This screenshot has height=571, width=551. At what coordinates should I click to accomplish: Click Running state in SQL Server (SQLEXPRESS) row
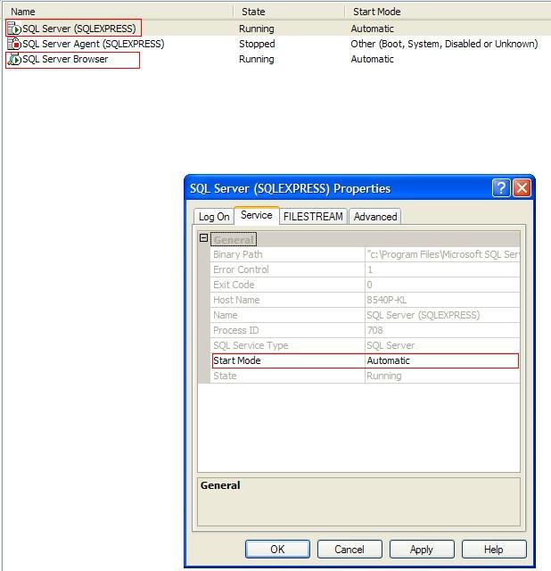coord(257,29)
